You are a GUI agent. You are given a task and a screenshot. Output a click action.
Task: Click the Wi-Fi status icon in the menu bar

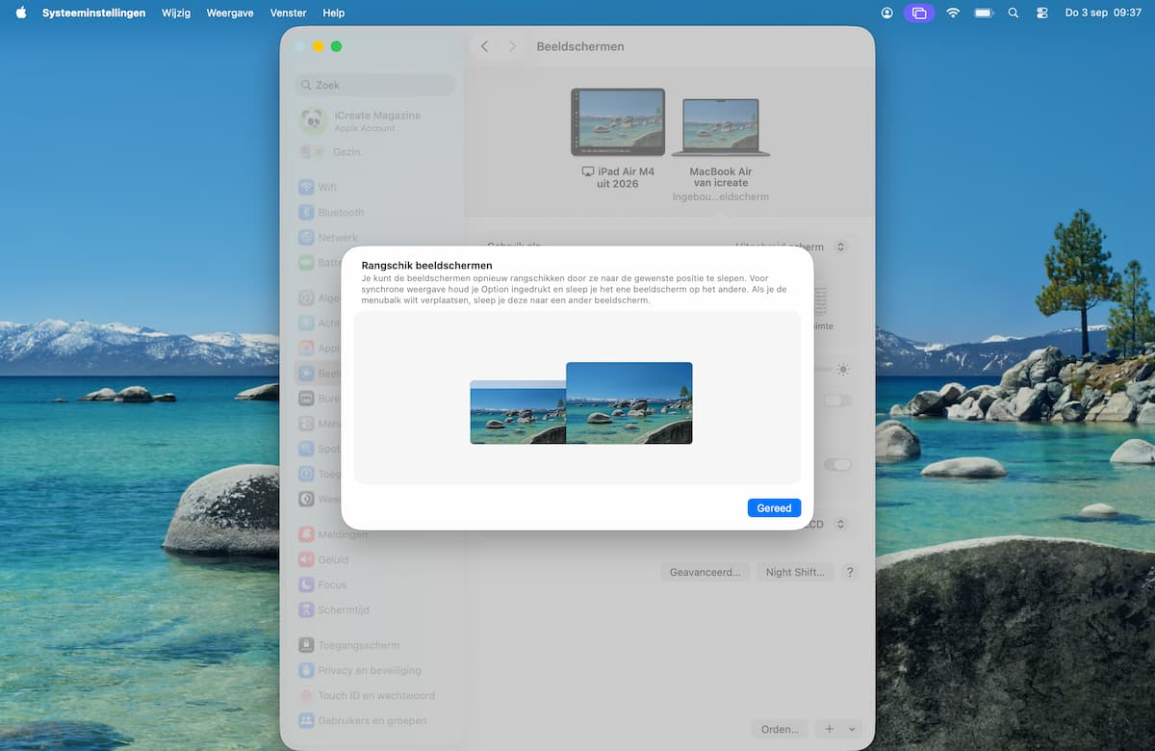[x=953, y=13]
